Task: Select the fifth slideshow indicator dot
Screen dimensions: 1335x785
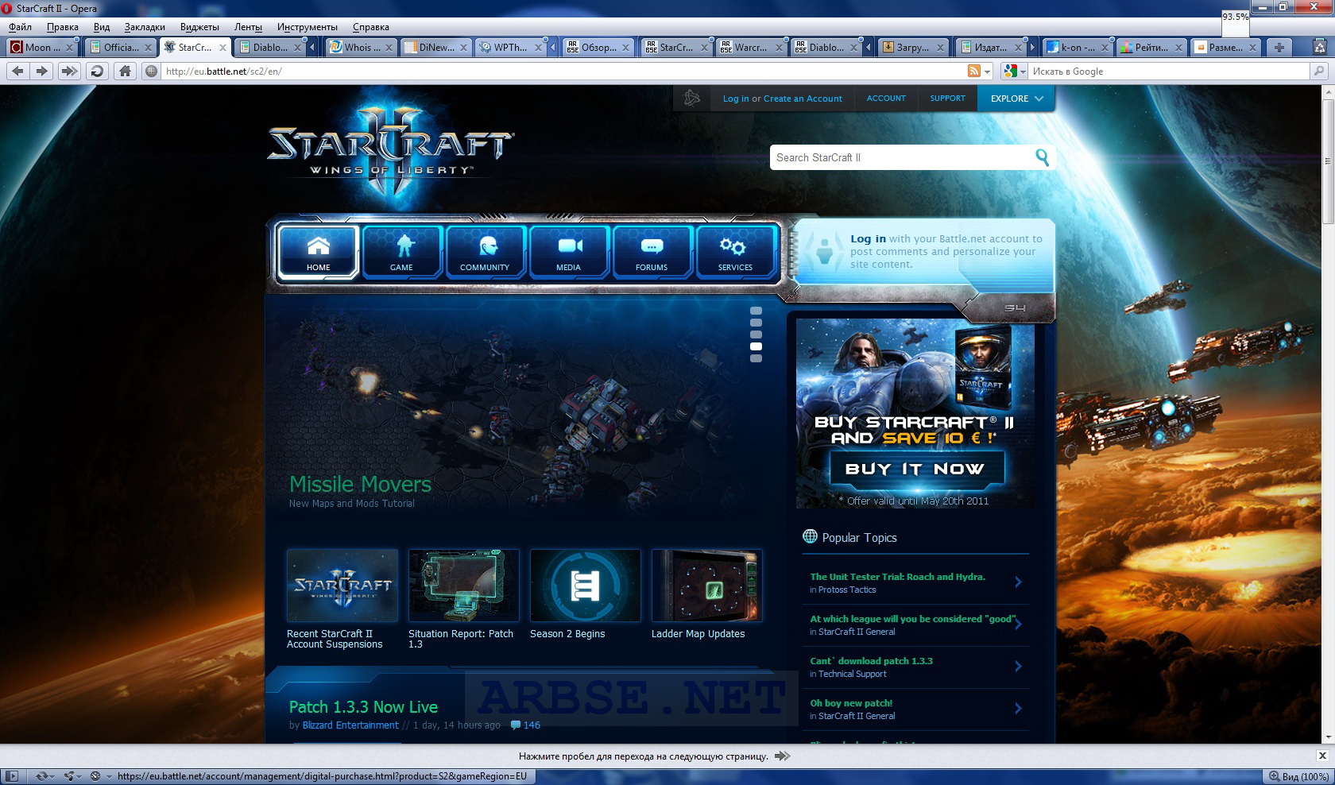Action: 756,358
